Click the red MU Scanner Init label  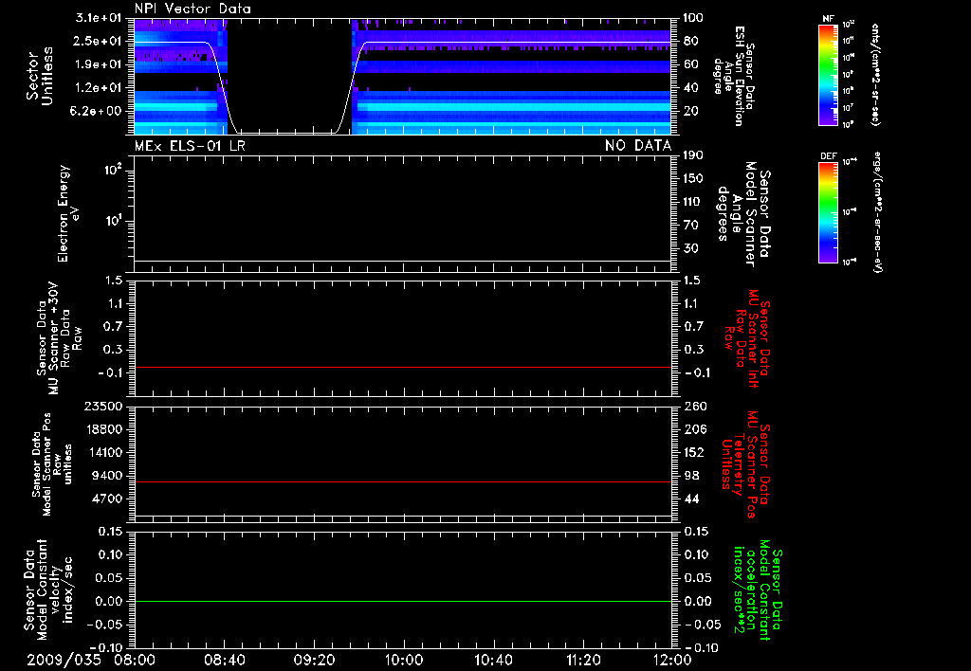tap(747, 338)
